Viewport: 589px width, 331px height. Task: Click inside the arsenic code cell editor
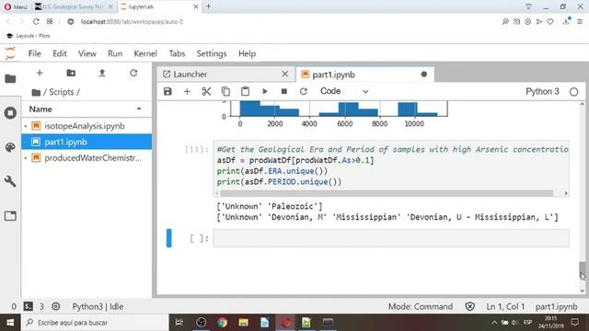tap(391, 165)
